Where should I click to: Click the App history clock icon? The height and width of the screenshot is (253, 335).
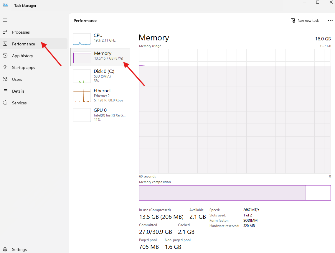pos(5,55)
